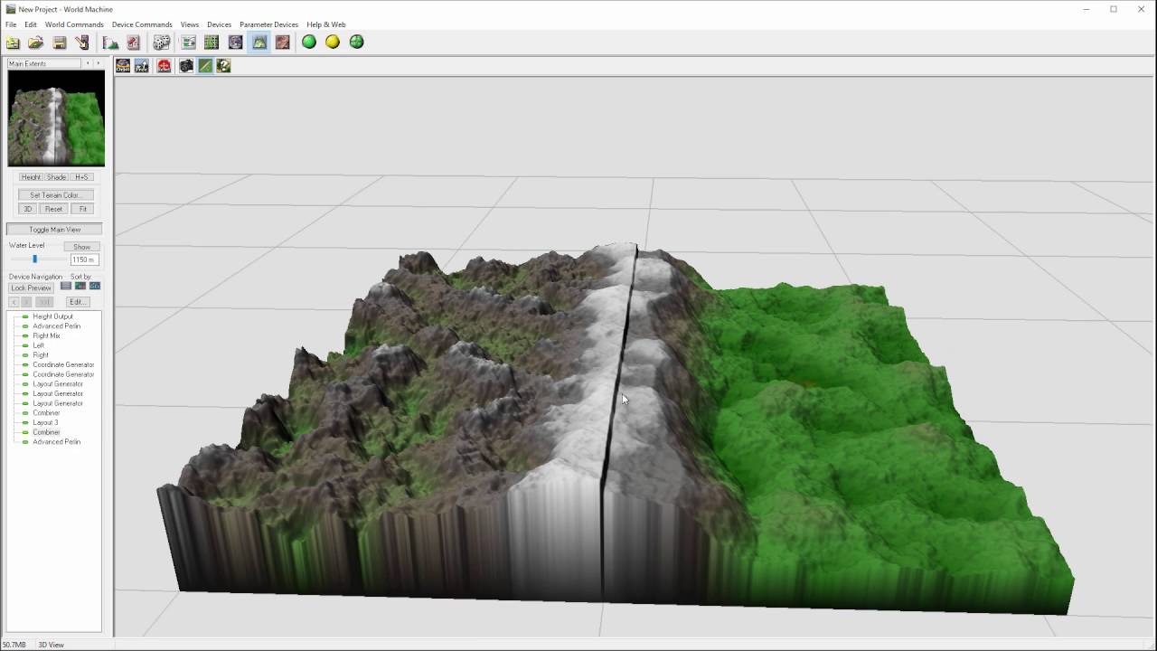The width and height of the screenshot is (1157, 651).
Task: Click the Edit... device button
Action: [x=77, y=302]
